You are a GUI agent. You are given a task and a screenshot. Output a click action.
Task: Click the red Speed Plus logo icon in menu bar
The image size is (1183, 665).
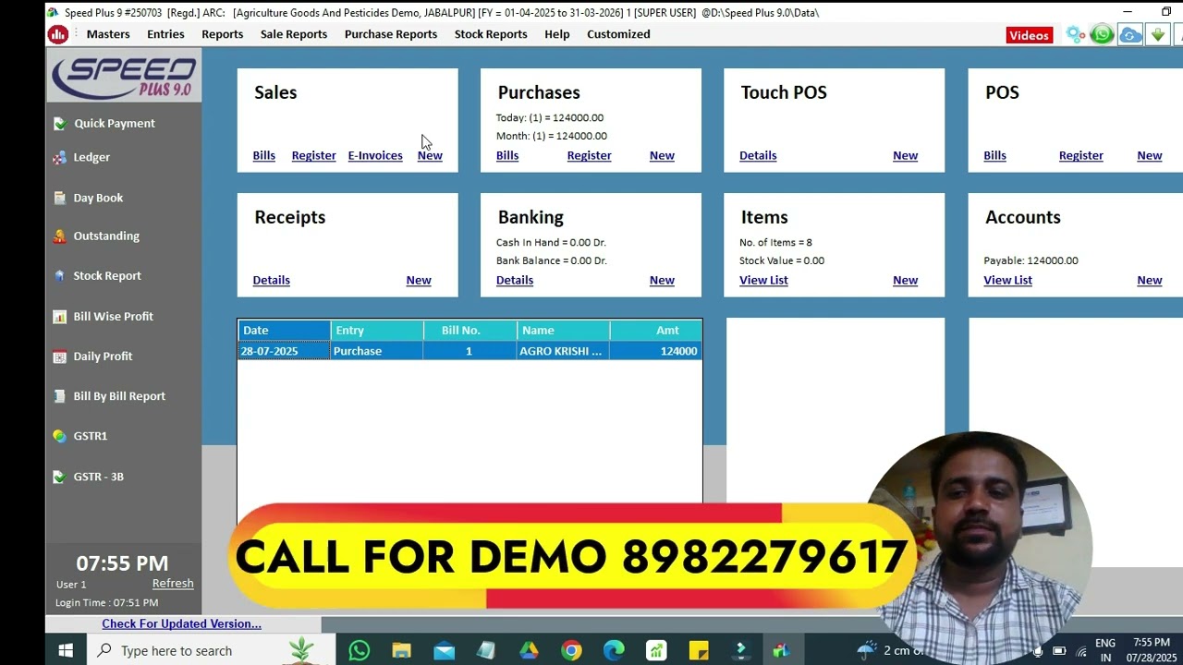click(58, 34)
